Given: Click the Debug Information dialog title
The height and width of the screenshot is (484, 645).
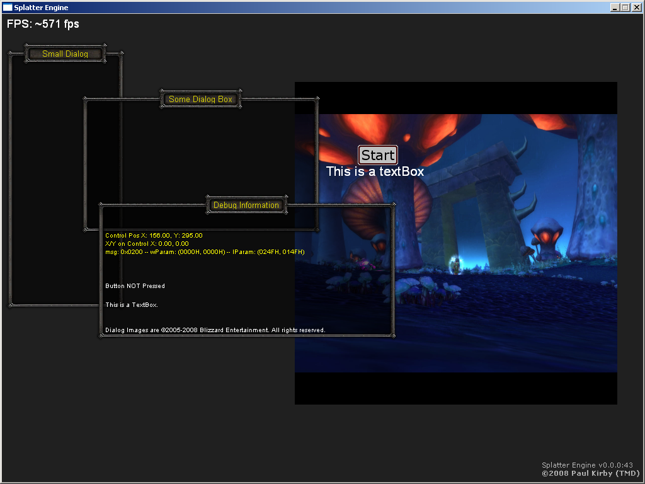Looking at the screenshot, I should coord(246,205).
